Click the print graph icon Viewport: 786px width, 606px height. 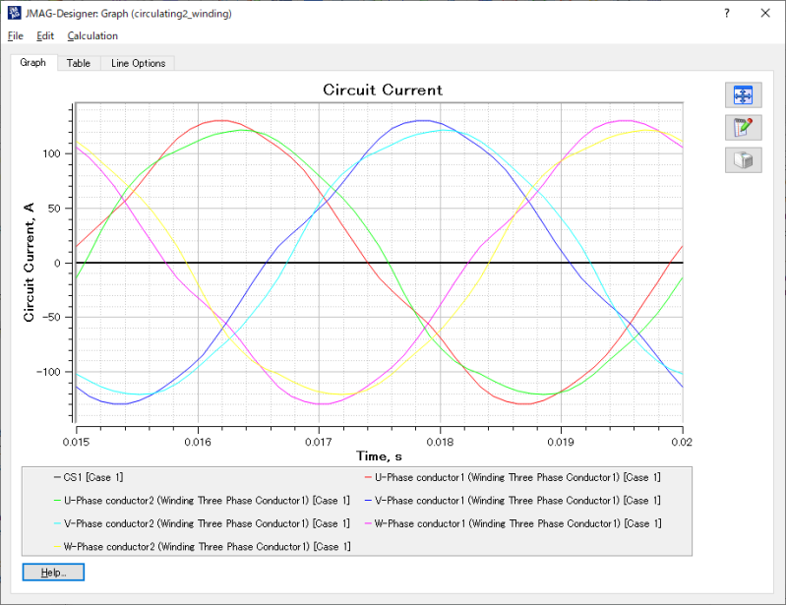(743, 159)
